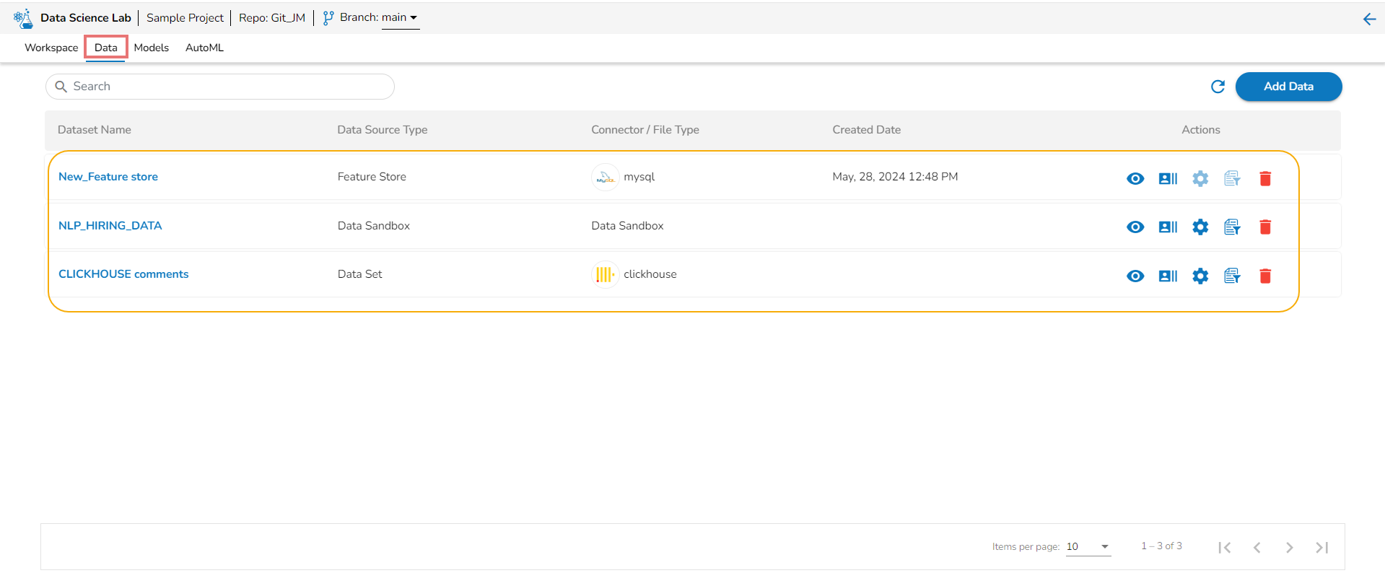1385x586 pixels.
Task: Click the refresh icon beside Add Data
Action: click(x=1218, y=87)
